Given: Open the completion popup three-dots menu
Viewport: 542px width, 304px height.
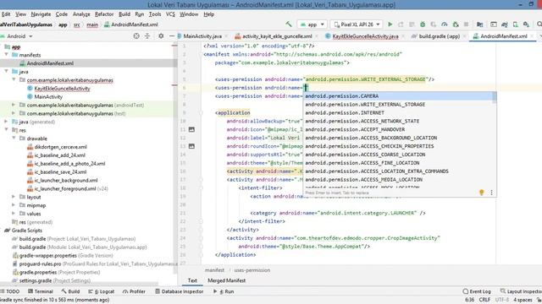Looking at the screenshot, I should pos(491,193).
